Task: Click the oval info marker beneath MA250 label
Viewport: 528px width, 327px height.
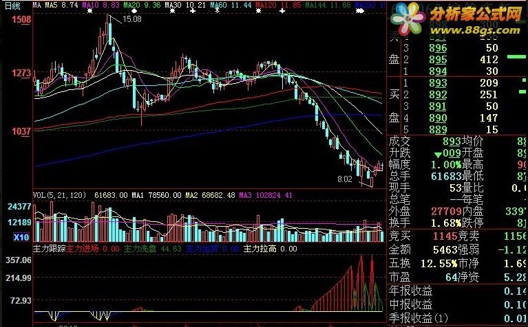Action: point(360,11)
